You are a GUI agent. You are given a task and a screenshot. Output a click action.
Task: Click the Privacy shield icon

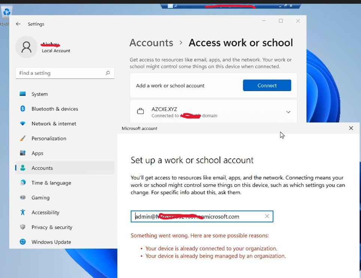[x=22, y=227]
